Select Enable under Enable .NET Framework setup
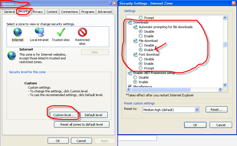Screen dimensions: 237x146 pyautogui.click(x=135, y=82)
